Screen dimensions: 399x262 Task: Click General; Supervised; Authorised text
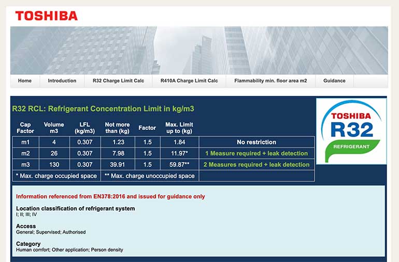coord(51,232)
